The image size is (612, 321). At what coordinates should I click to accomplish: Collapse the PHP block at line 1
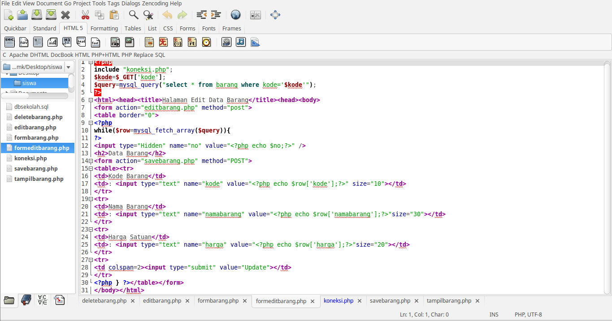[91, 63]
